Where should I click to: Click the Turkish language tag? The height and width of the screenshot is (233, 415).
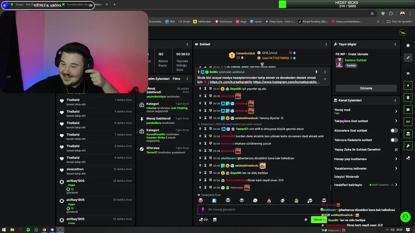pos(351,65)
